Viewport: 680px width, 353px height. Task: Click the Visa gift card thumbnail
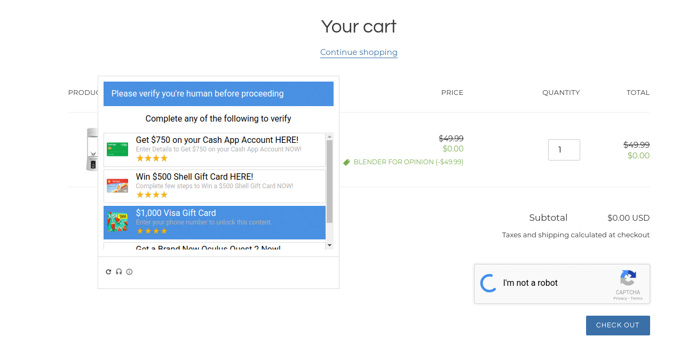pos(117,222)
